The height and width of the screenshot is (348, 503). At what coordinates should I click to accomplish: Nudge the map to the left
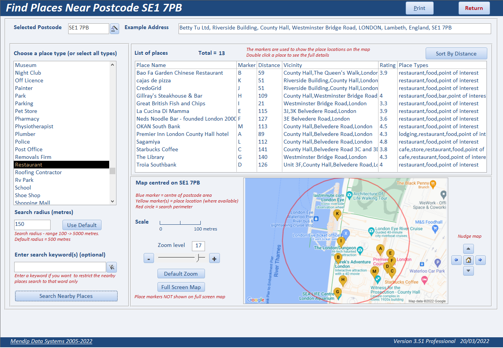click(456, 260)
